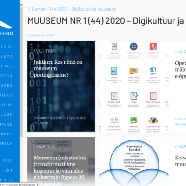Open the sidebar item ending in 'RHIIV'

pos(6,180)
